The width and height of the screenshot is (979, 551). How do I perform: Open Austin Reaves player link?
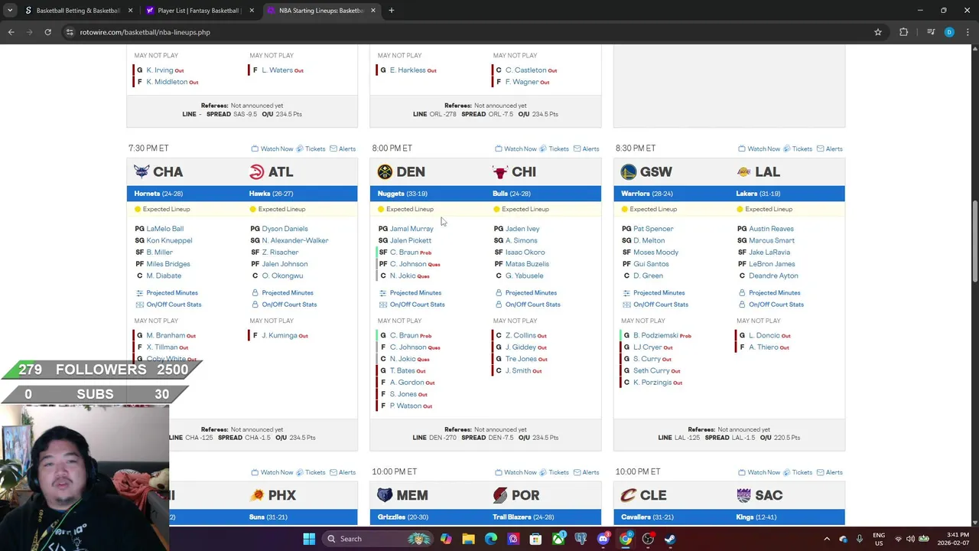point(771,229)
